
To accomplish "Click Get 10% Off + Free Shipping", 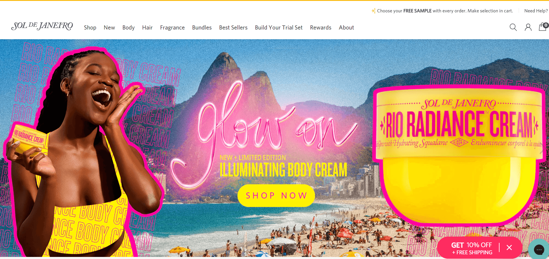I will [x=472, y=248].
